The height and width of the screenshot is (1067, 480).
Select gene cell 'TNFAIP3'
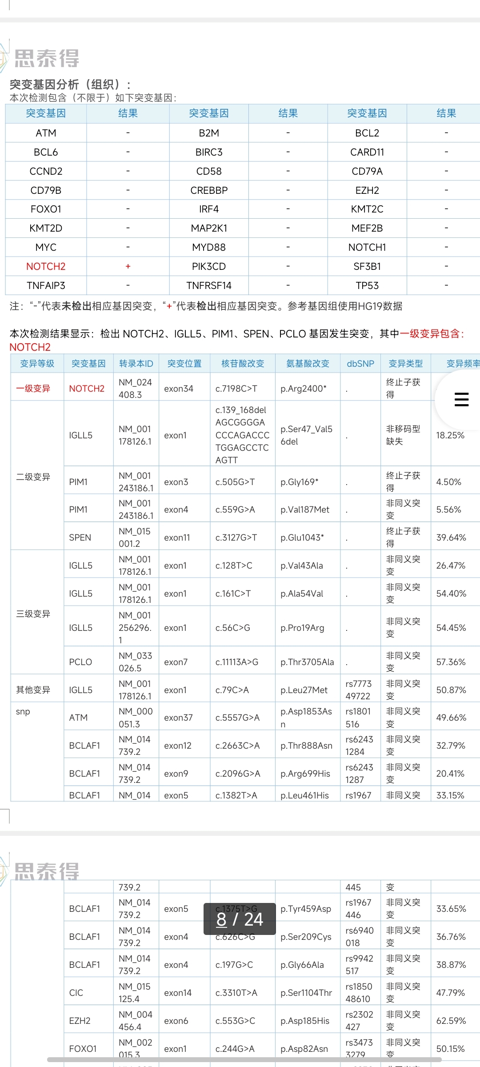click(x=46, y=285)
